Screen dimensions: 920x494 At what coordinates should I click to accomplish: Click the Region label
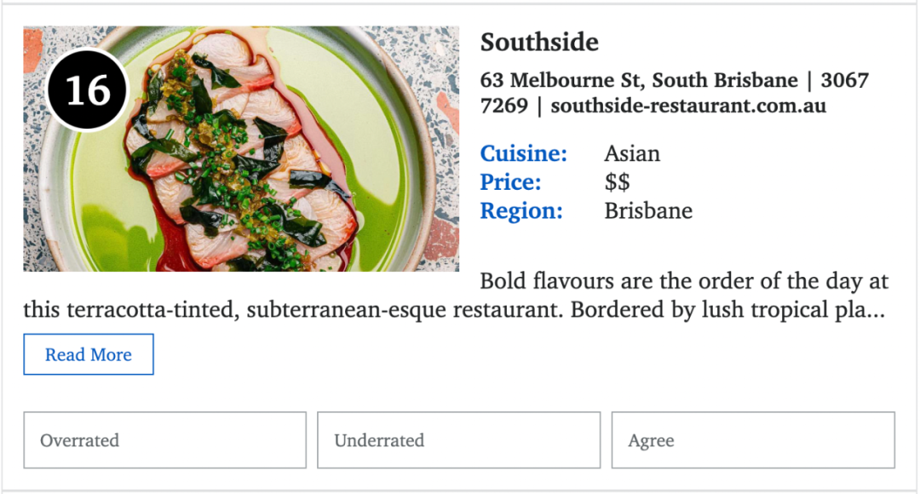click(521, 211)
